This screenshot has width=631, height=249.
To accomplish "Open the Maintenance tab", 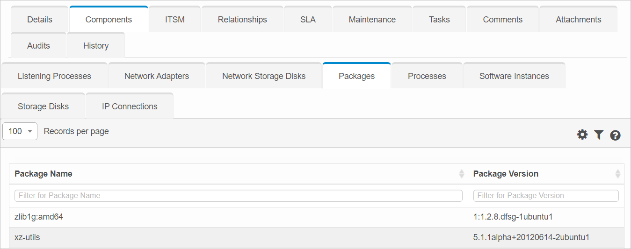I will coord(372,20).
